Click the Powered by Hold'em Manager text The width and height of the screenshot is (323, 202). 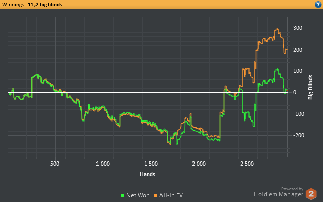click(x=278, y=192)
